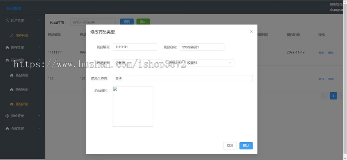347x160 pixels.
Task: Click the green 添加 button
Action: [143, 22]
